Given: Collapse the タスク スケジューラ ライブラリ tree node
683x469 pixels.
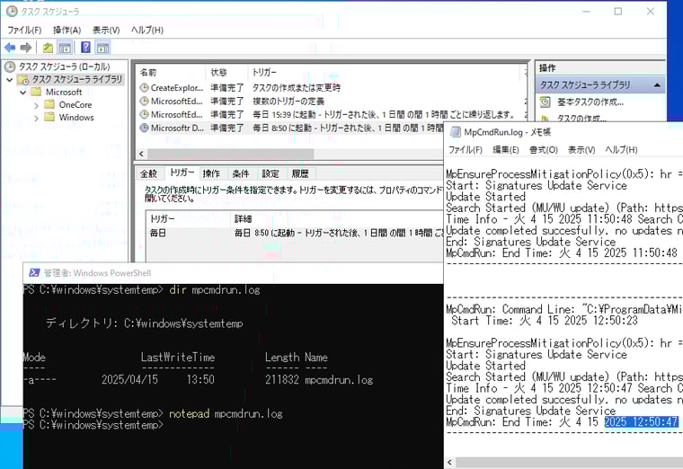Looking at the screenshot, I should (10, 80).
